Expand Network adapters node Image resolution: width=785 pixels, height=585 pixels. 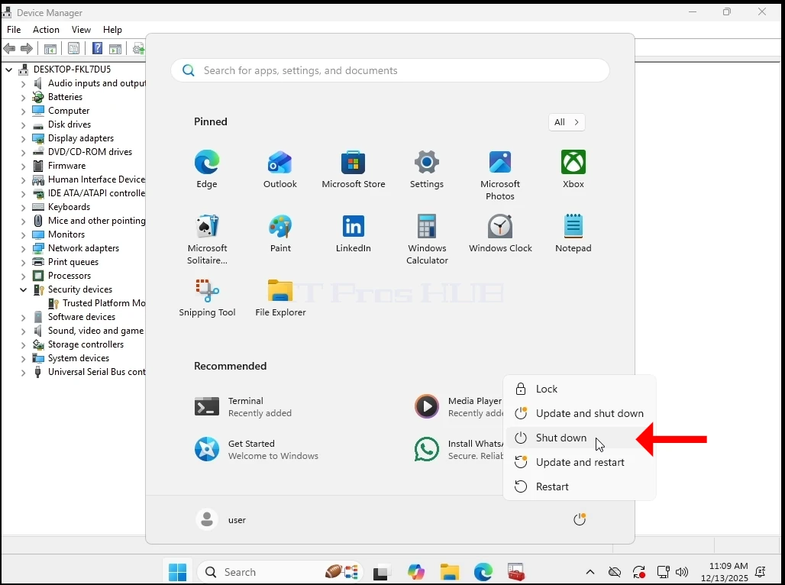(x=23, y=248)
